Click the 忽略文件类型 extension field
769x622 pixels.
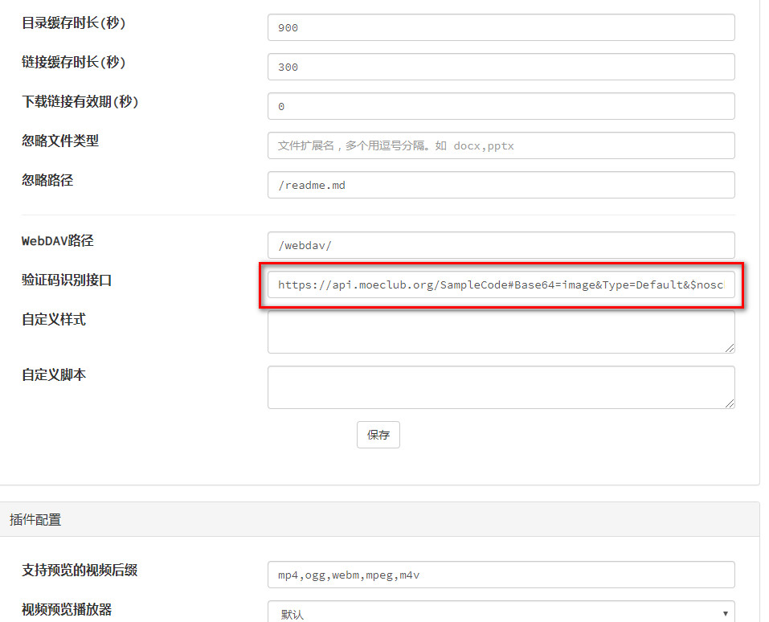coord(501,145)
